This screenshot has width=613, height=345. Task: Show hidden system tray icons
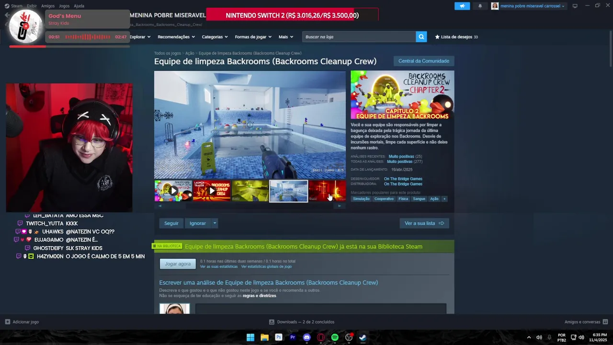point(529,337)
